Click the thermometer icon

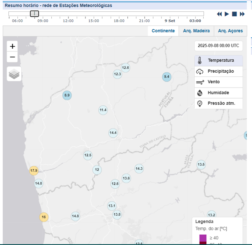tap(200, 60)
